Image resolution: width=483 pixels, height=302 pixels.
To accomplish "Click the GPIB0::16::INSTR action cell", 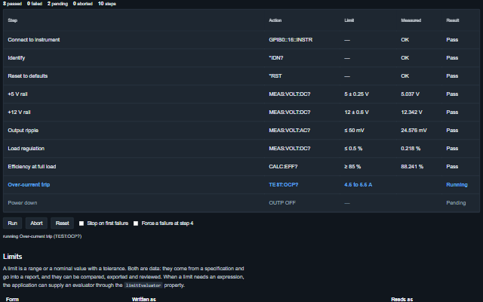I will click(291, 40).
